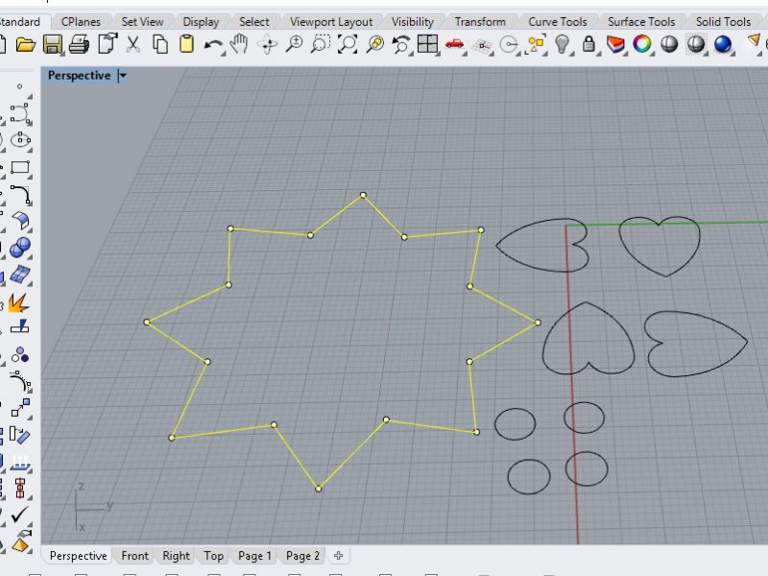Switch to the Front viewport tab
Screen dimensions: 768x576
pyautogui.click(x=134, y=556)
